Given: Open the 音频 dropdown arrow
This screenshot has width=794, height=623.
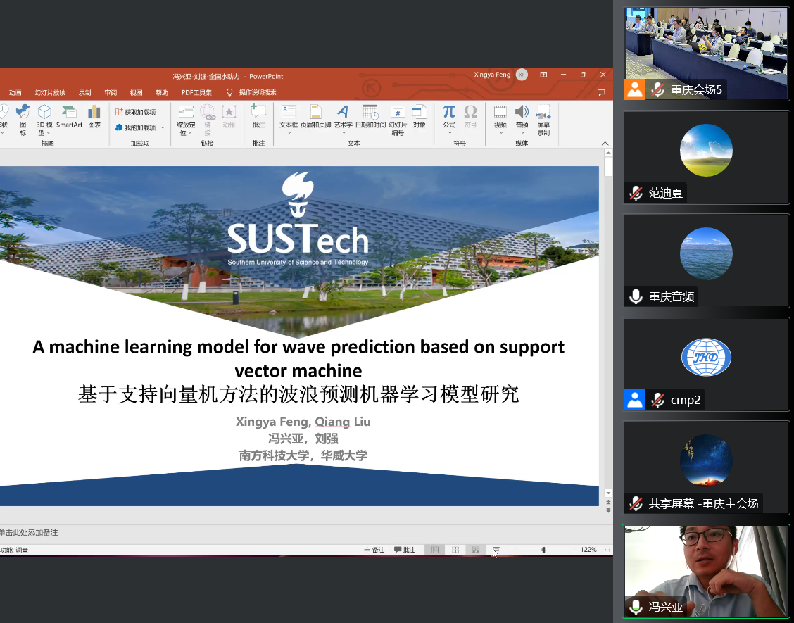Looking at the screenshot, I should click(522, 133).
